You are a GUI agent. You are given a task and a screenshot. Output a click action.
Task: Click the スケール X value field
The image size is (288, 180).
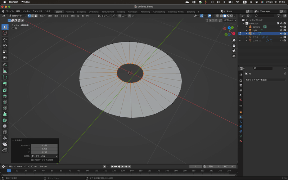point(44,145)
